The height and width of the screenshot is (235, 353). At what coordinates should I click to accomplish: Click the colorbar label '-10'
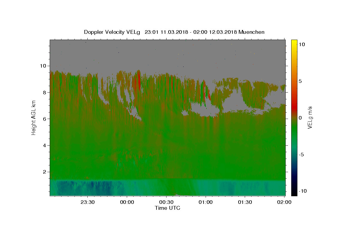click(x=303, y=191)
